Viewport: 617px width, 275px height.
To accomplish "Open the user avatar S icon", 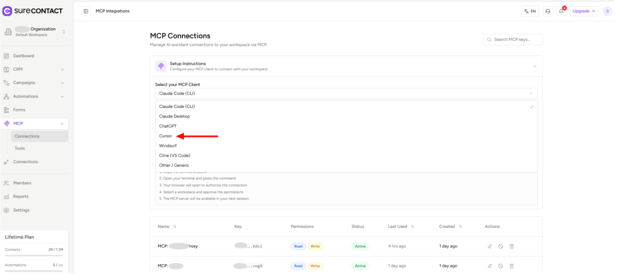I will click(607, 11).
